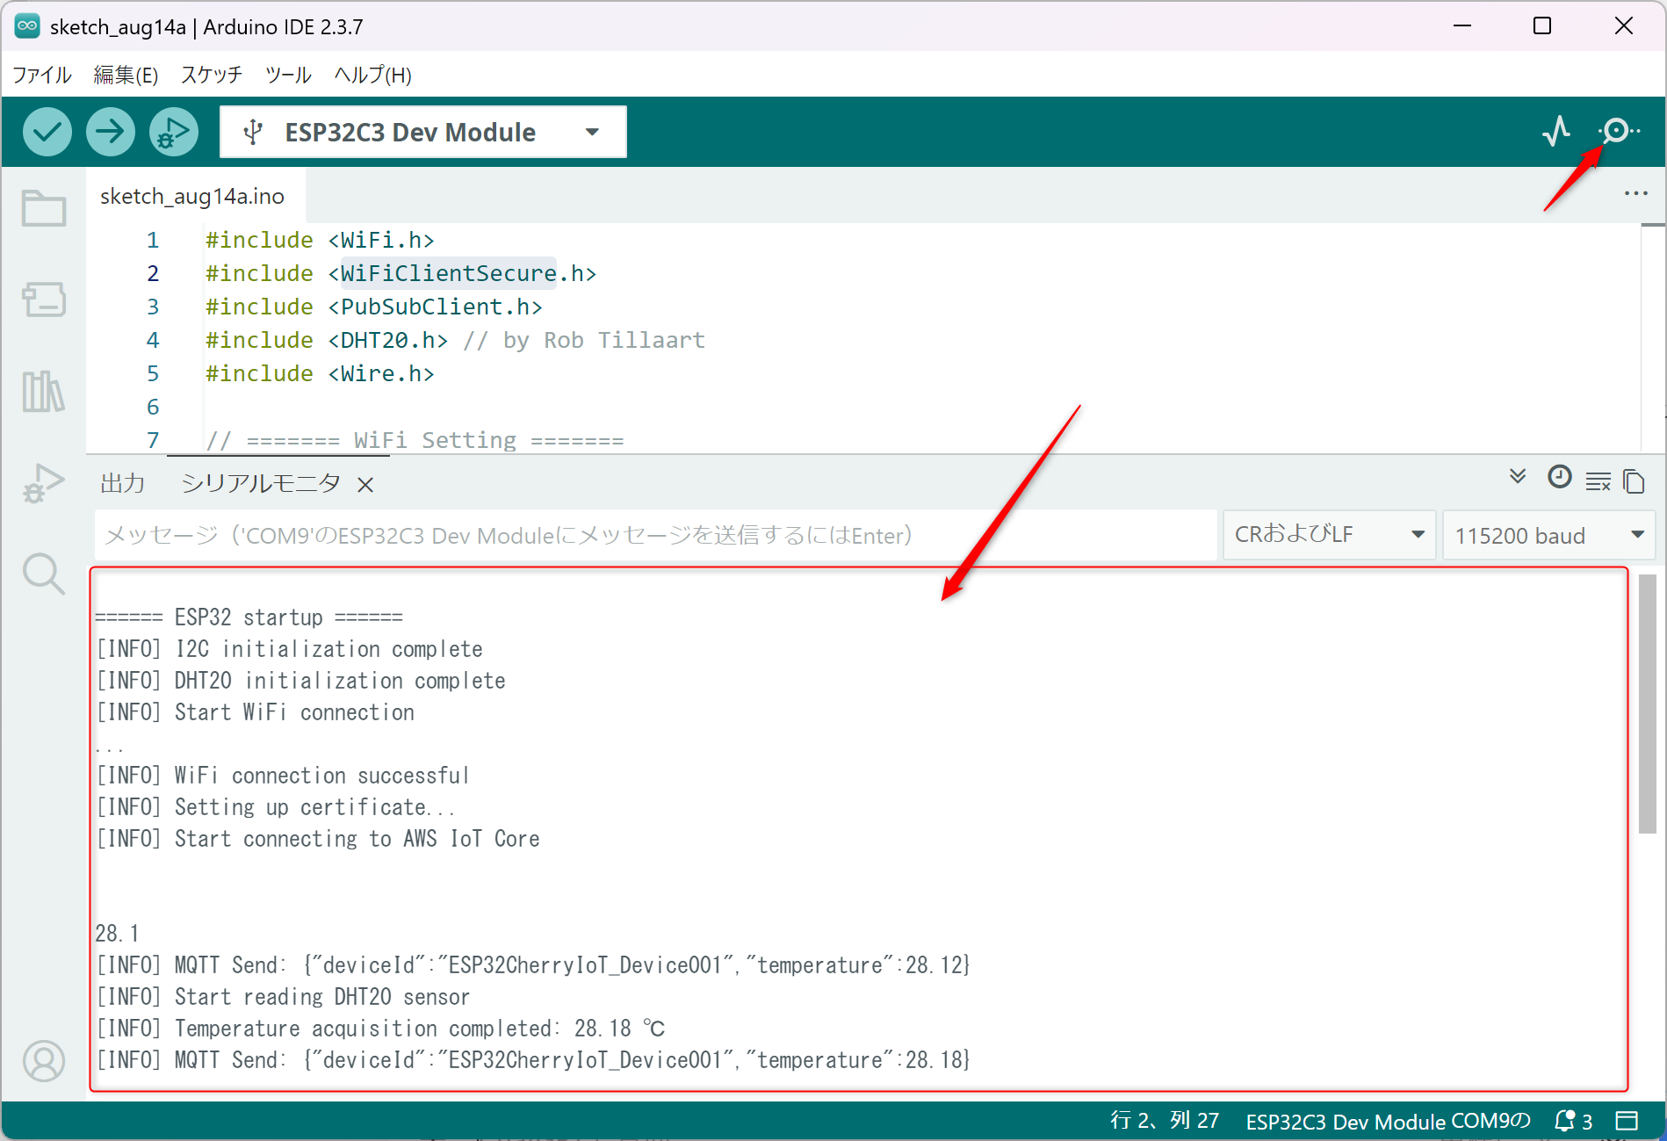This screenshot has width=1667, height=1141.
Task: Open the sidebar Search magnifier icon
Action: pos(44,574)
